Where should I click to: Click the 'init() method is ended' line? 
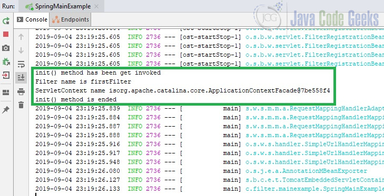click(x=76, y=99)
